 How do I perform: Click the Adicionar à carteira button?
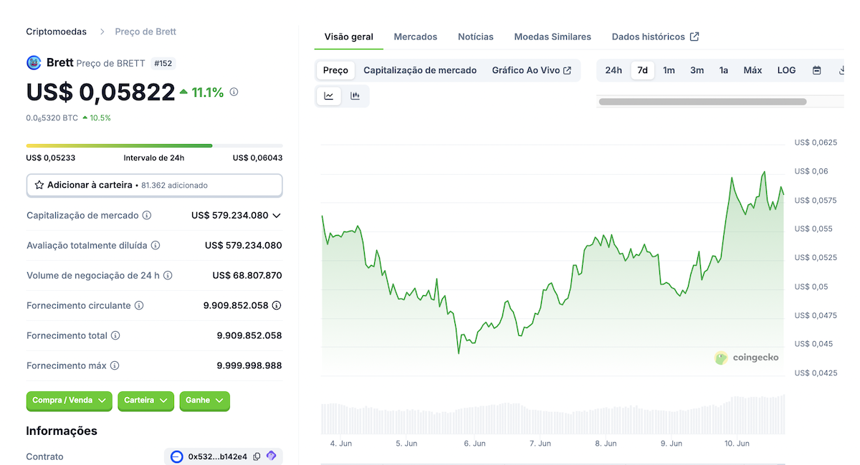coord(154,185)
